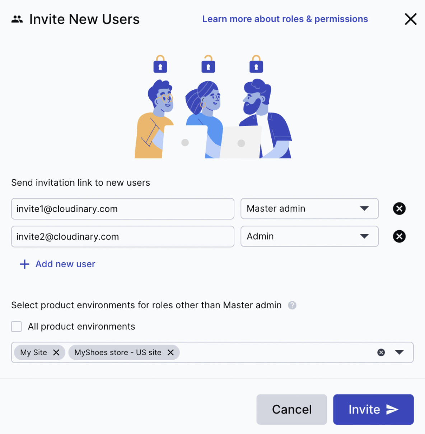Send invitations with the Invite button
Screen dimensions: 425x434
373,410
